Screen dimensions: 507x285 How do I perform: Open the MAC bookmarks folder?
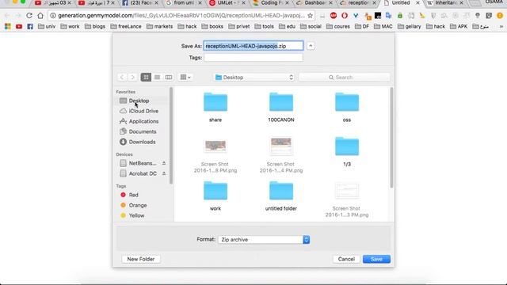tap(383, 26)
